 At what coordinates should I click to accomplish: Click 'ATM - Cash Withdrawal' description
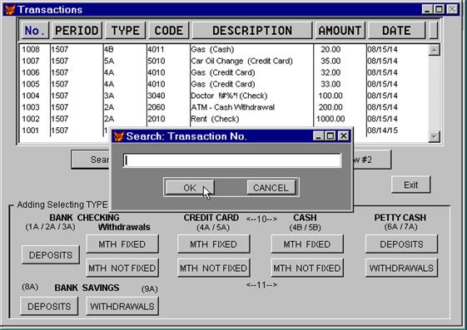pyautogui.click(x=233, y=107)
